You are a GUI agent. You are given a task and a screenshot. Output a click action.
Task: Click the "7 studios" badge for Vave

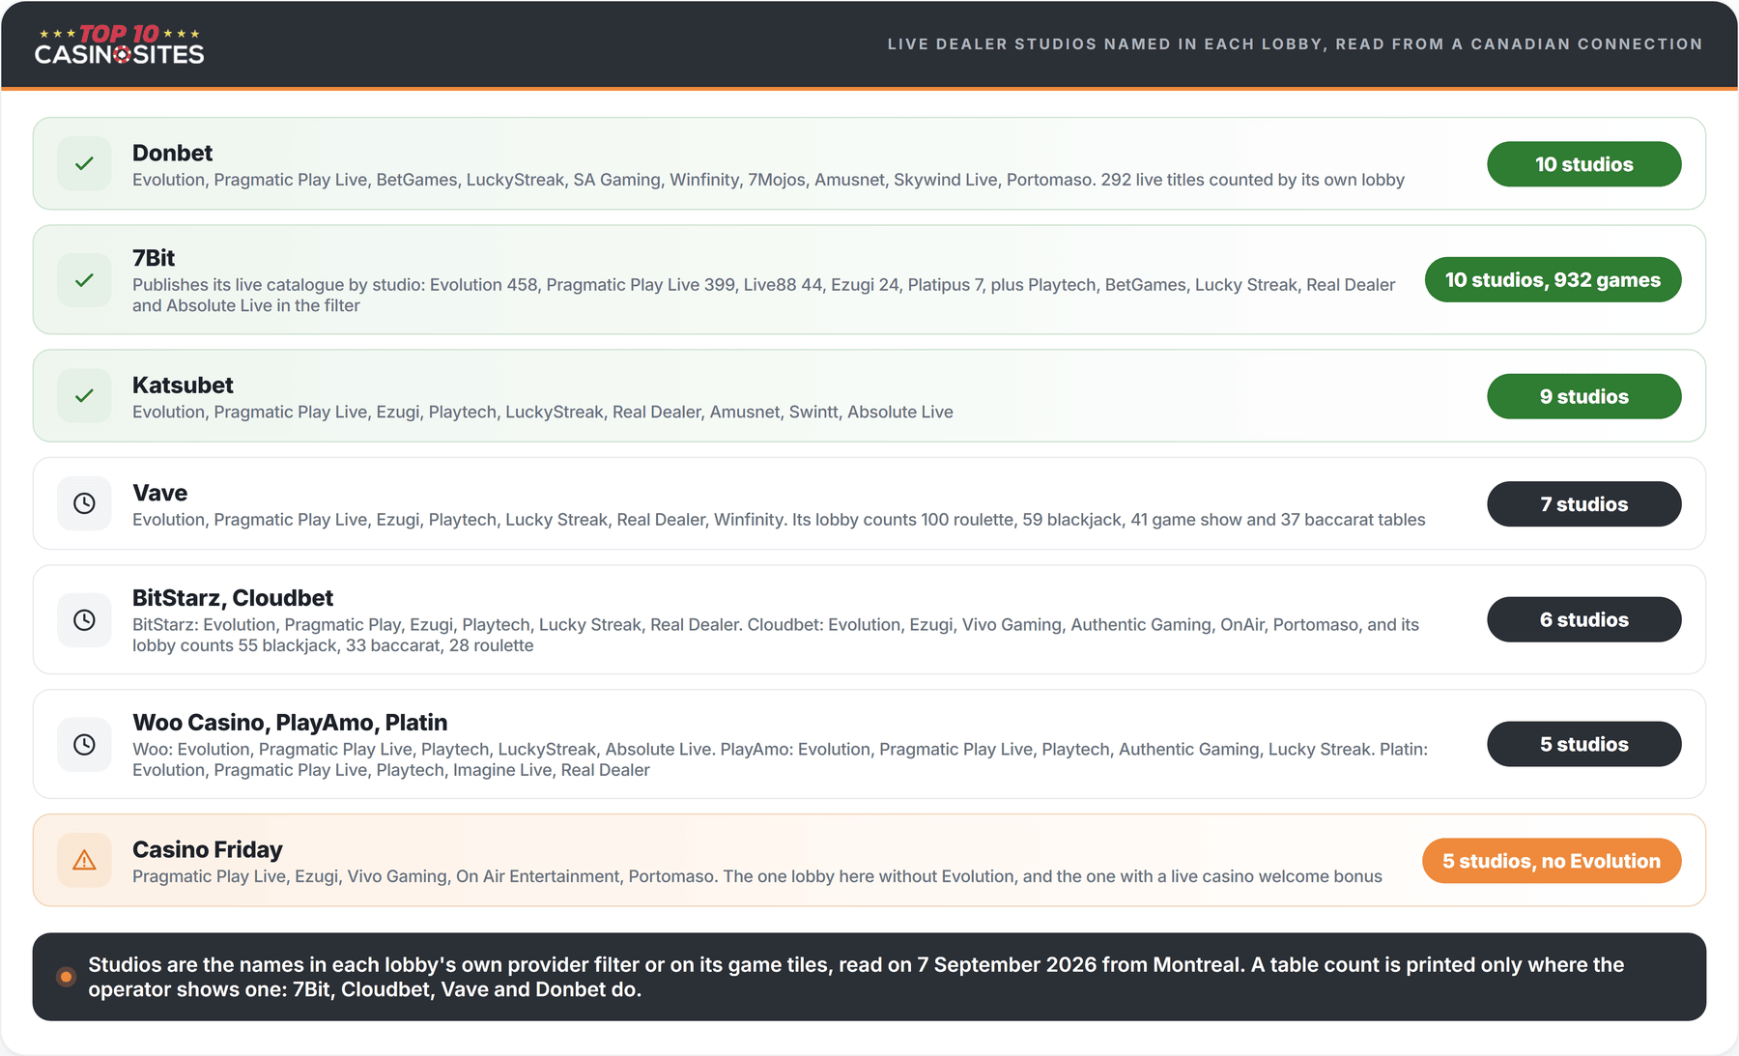click(1584, 504)
